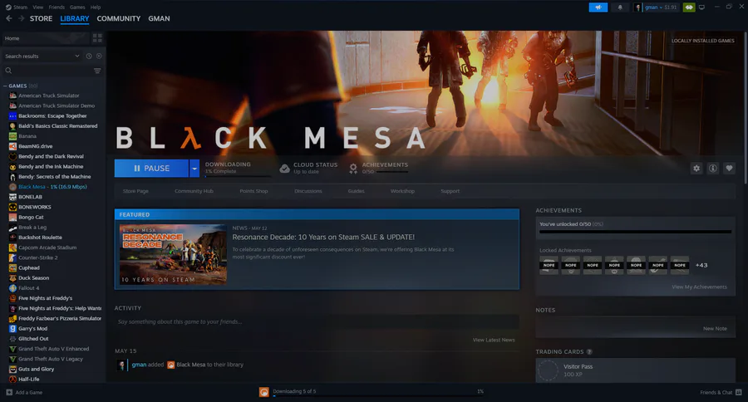Open Black Mesa settings gear

click(696, 169)
